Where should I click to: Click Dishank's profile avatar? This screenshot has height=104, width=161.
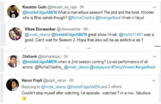(x=12, y=61)
